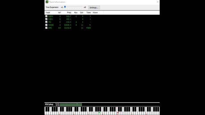Screen dimensions: 205x115
Task: Select the NOISE track name
Action: click(x=51, y=25)
